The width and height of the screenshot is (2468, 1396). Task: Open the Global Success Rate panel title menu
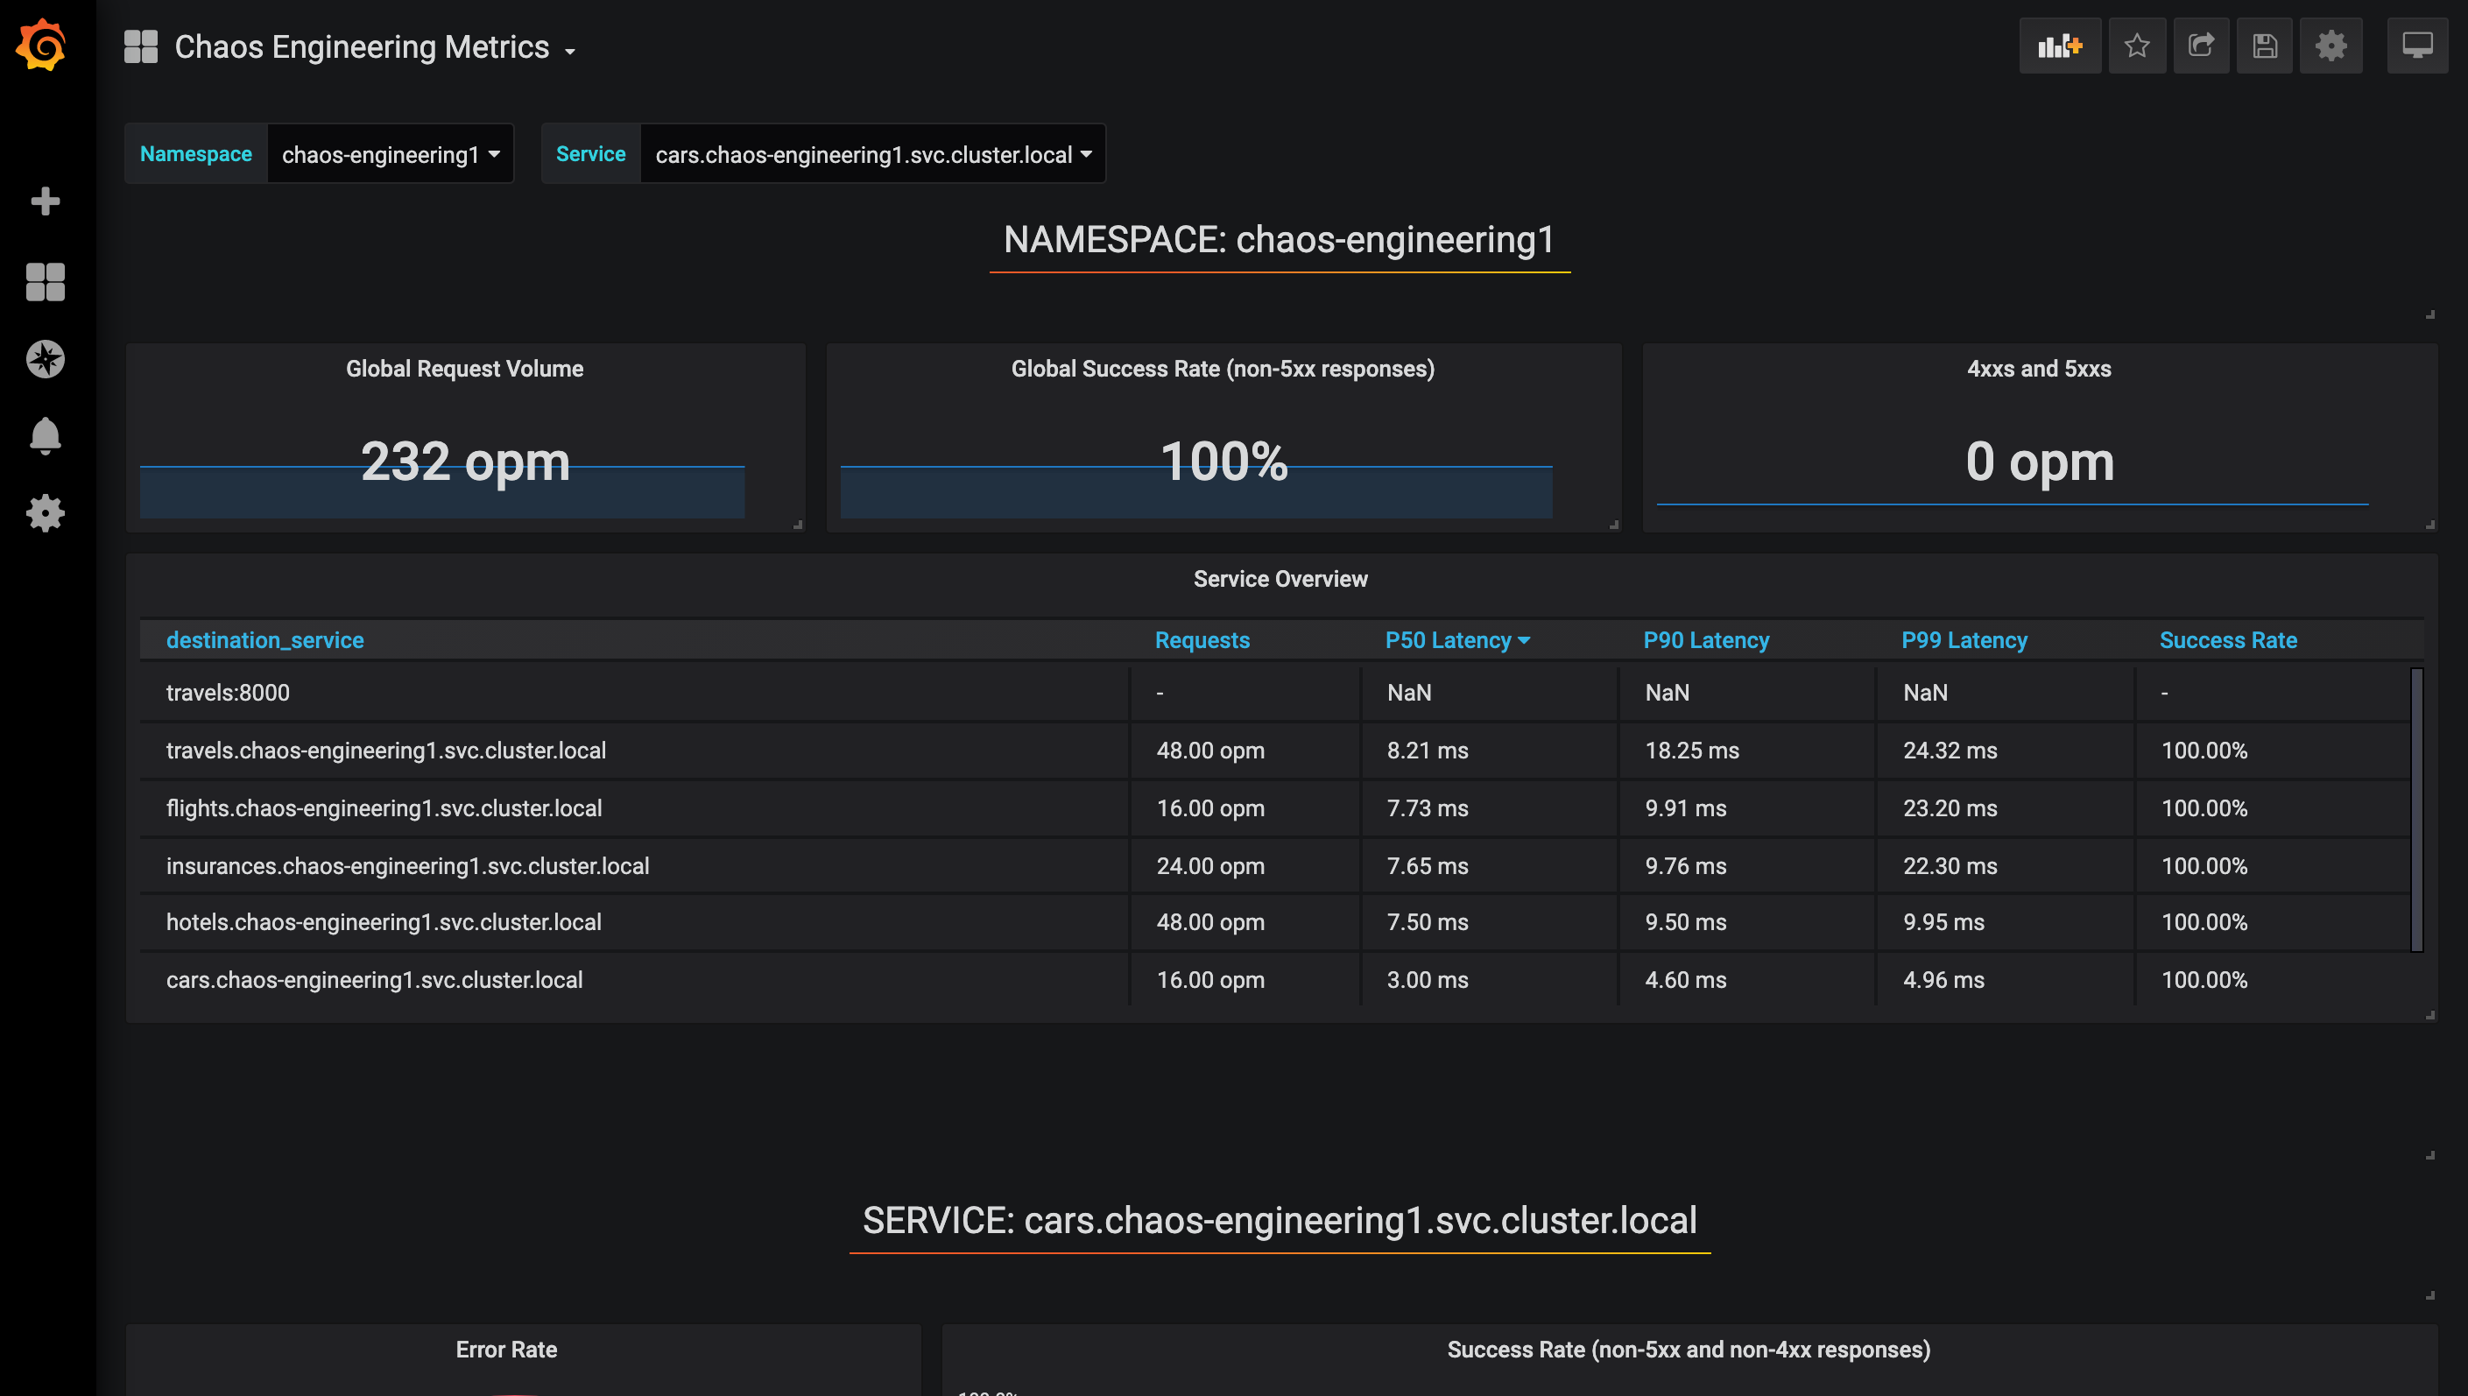pyautogui.click(x=1223, y=368)
